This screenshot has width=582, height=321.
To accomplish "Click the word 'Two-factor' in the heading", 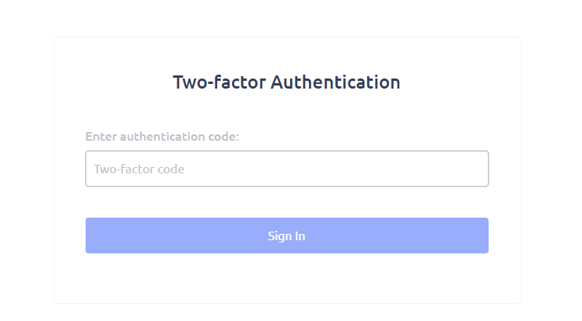I will [219, 82].
